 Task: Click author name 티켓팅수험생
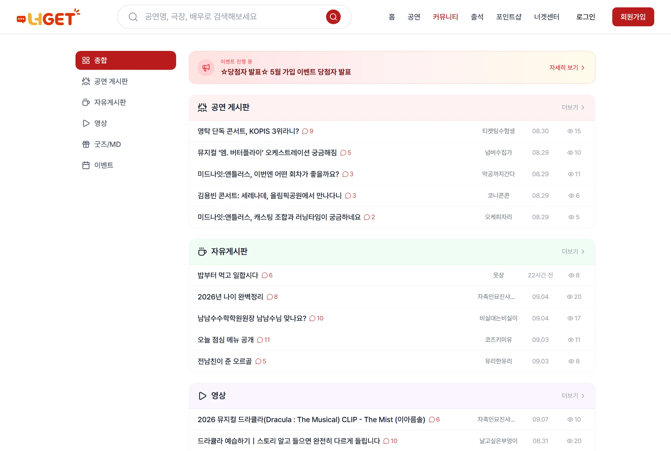click(x=498, y=131)
